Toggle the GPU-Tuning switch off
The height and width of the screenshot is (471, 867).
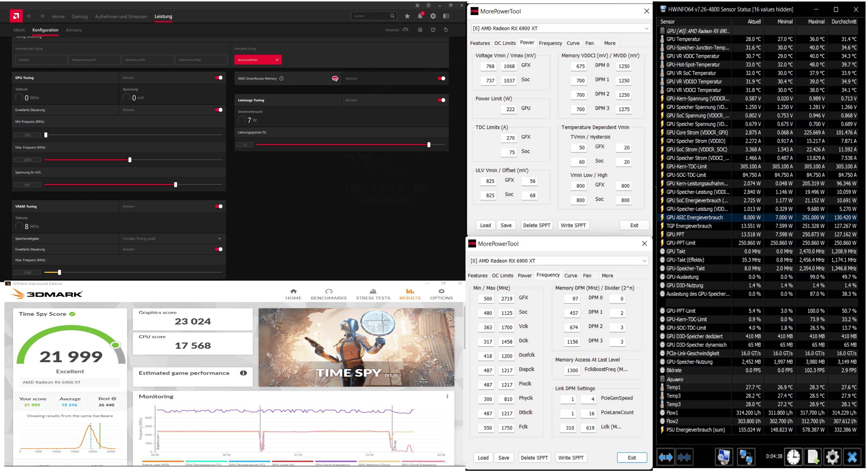click(x=219, y=78)
